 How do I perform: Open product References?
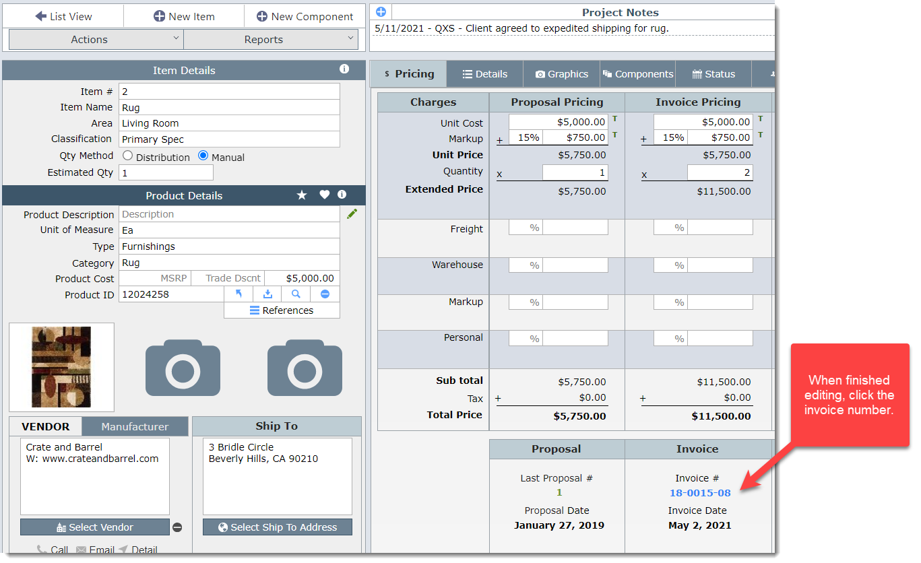(x=282, y=310)
